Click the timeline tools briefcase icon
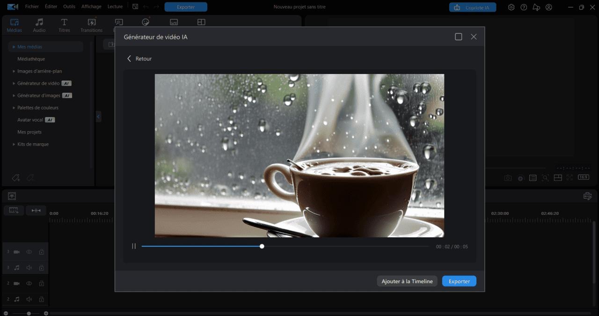 coord(588,196)
